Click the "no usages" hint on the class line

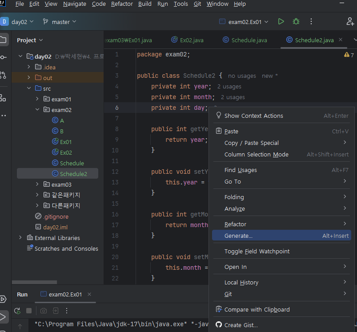[x=242, y=76]
